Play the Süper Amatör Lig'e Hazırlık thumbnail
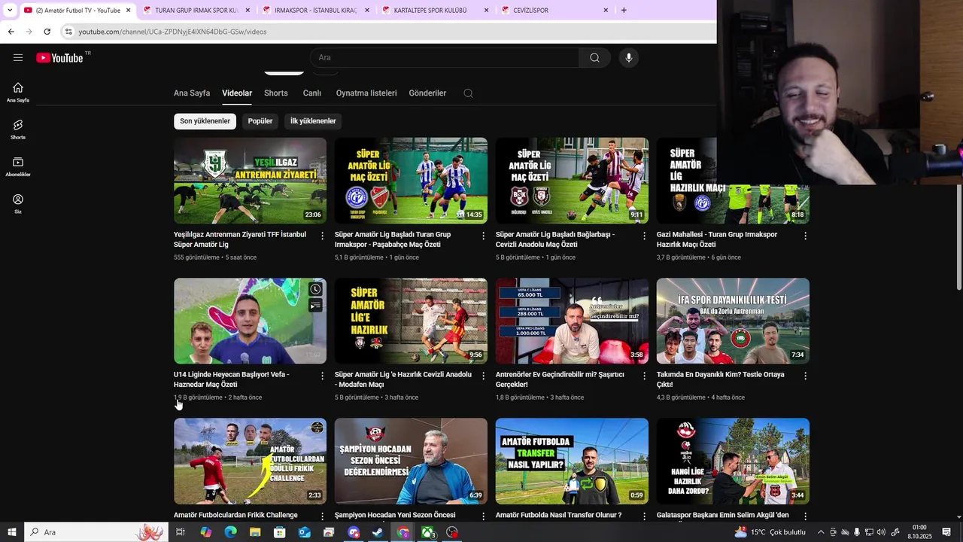 point(411,321)
